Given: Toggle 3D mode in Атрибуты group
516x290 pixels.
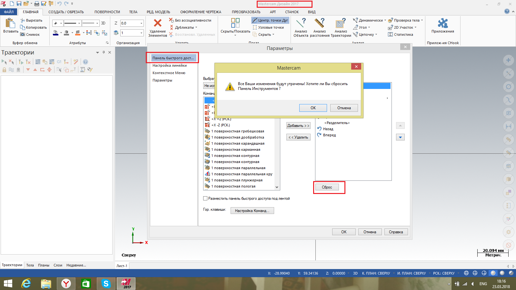Looking at the screenshot, I should pyautogui.click(x=103, y=23).
